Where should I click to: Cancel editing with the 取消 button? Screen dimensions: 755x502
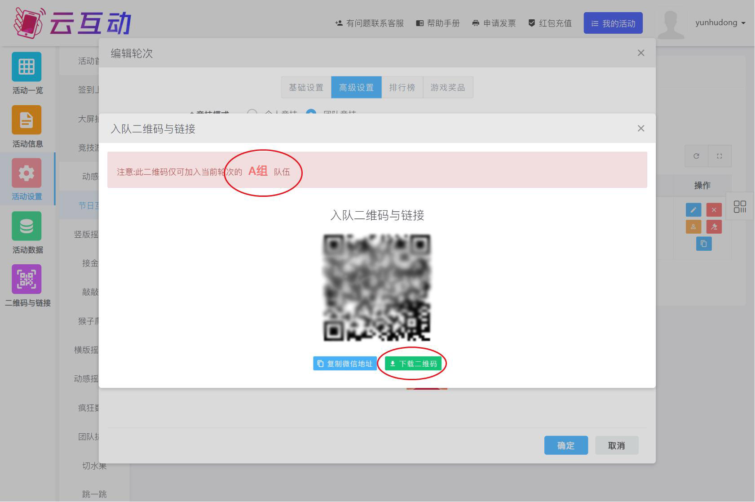(x=617, y=445)
